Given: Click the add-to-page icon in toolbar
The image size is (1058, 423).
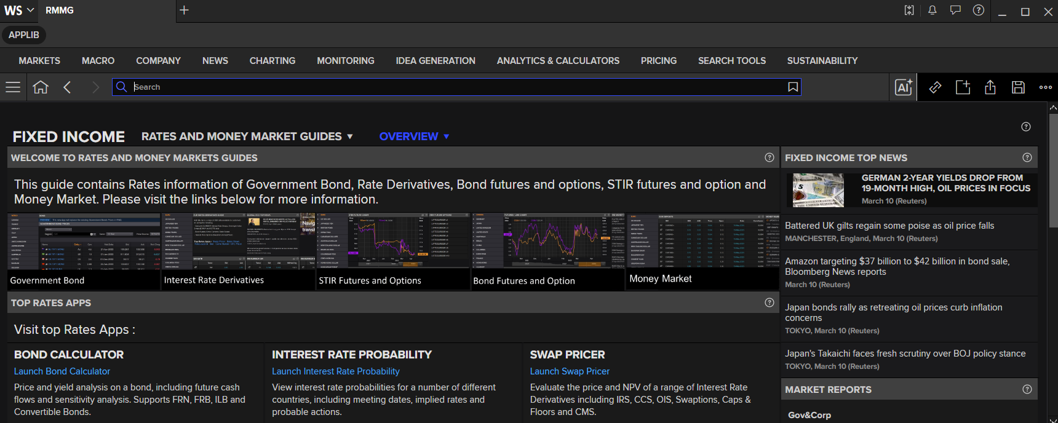Looking at the screenshot, I should click(963, 87).
